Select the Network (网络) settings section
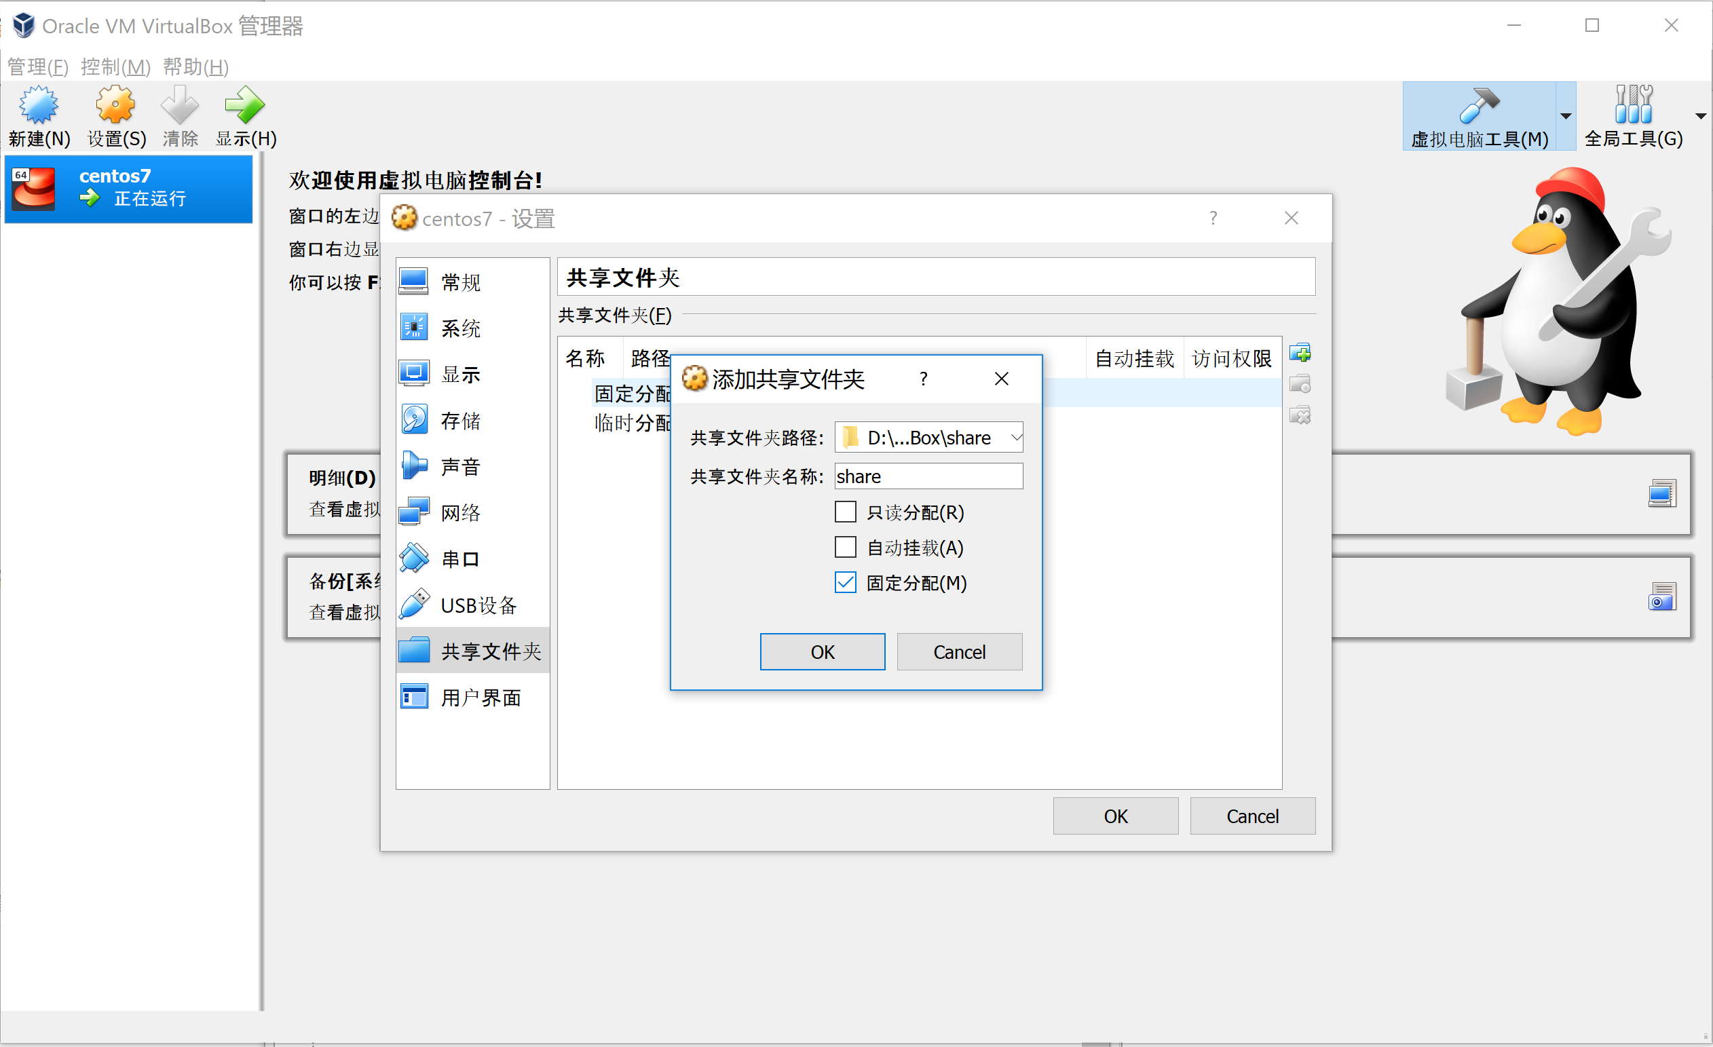 tap(459, 513)
